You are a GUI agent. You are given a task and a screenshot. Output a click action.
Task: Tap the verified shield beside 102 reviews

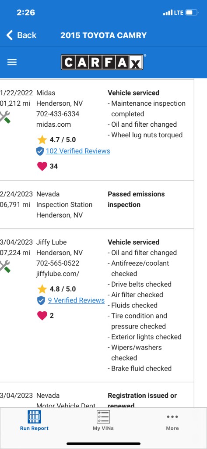click(40, 151)
